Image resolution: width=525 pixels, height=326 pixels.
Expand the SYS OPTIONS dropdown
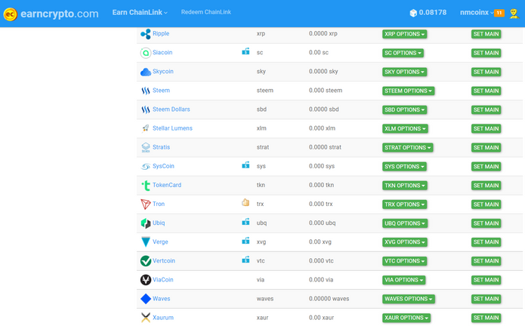(404, 167)
